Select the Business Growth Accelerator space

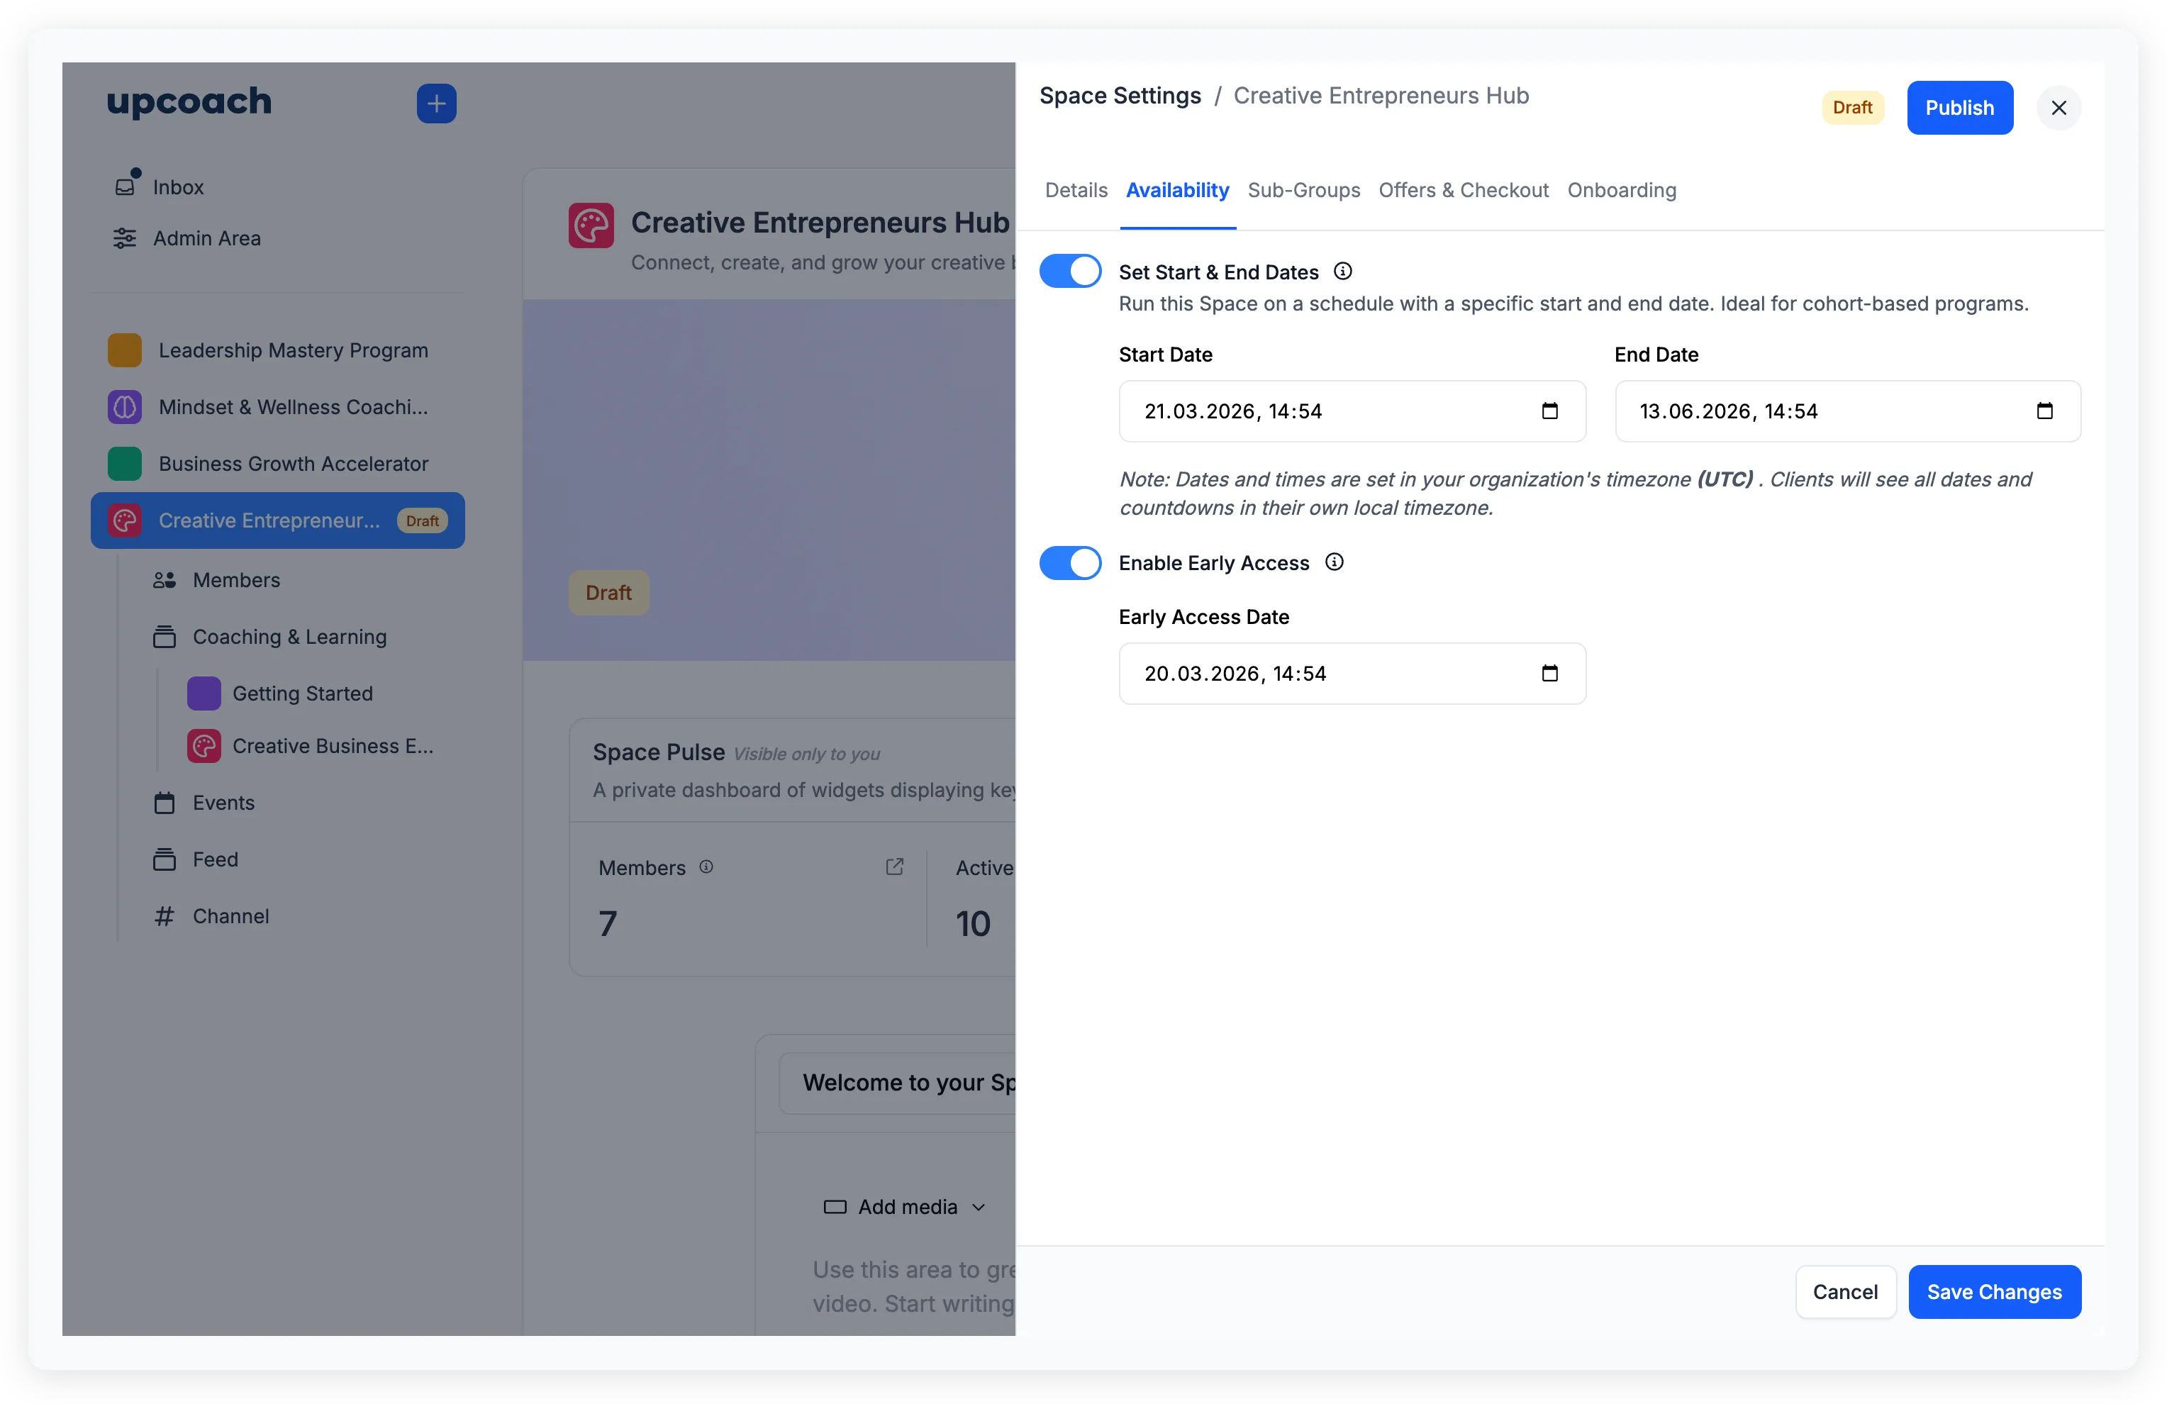tap(293, 464)
